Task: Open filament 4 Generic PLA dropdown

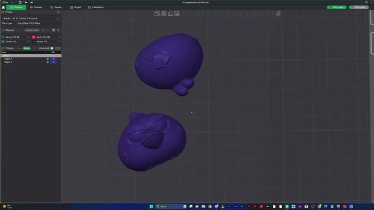Action: (47, 41)
